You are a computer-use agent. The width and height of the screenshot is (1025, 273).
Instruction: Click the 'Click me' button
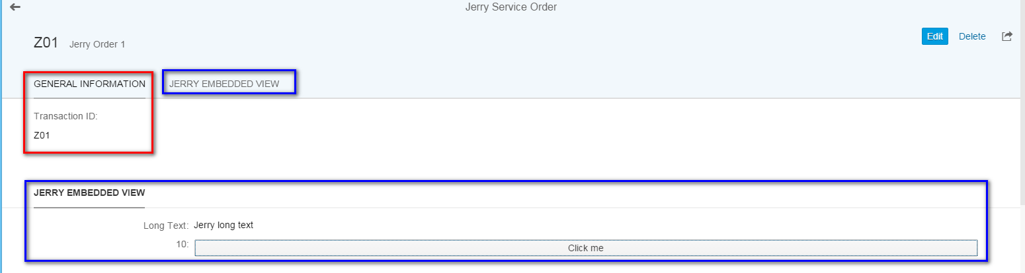[586, 248]
